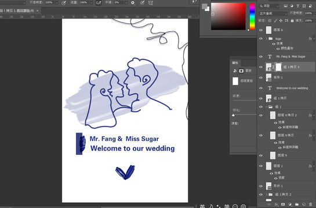Image resolution: width=316 pixels, height=208 pixels.
Task: Lock all attributes with the padlock icon
Action: coord(292,20)
